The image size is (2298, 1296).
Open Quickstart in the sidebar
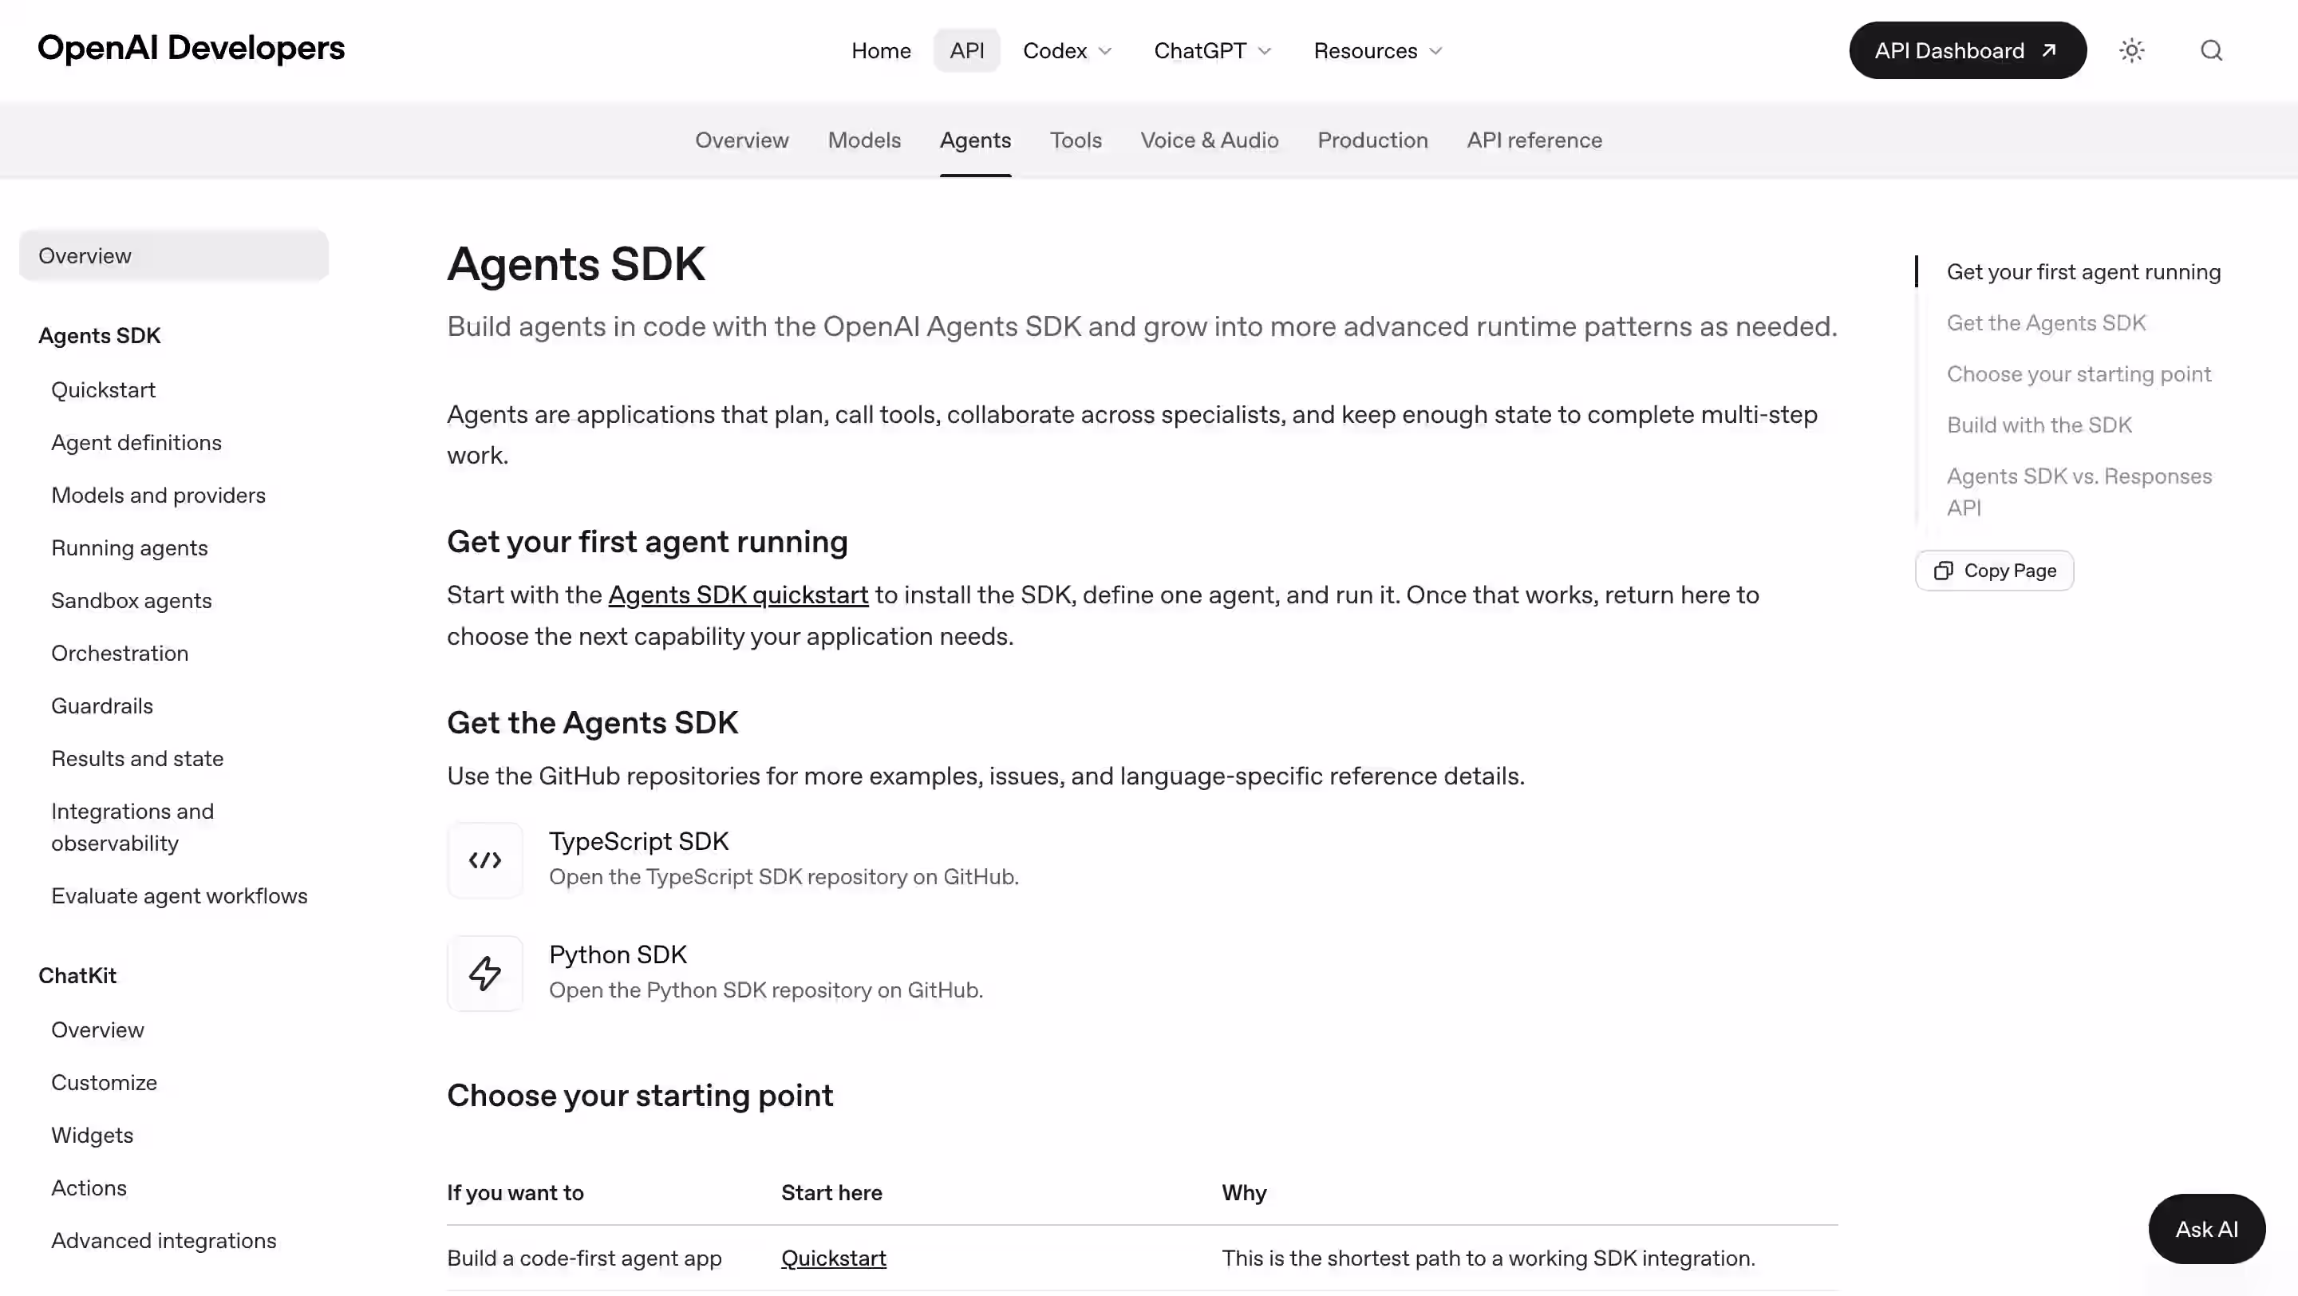point(103,389)
